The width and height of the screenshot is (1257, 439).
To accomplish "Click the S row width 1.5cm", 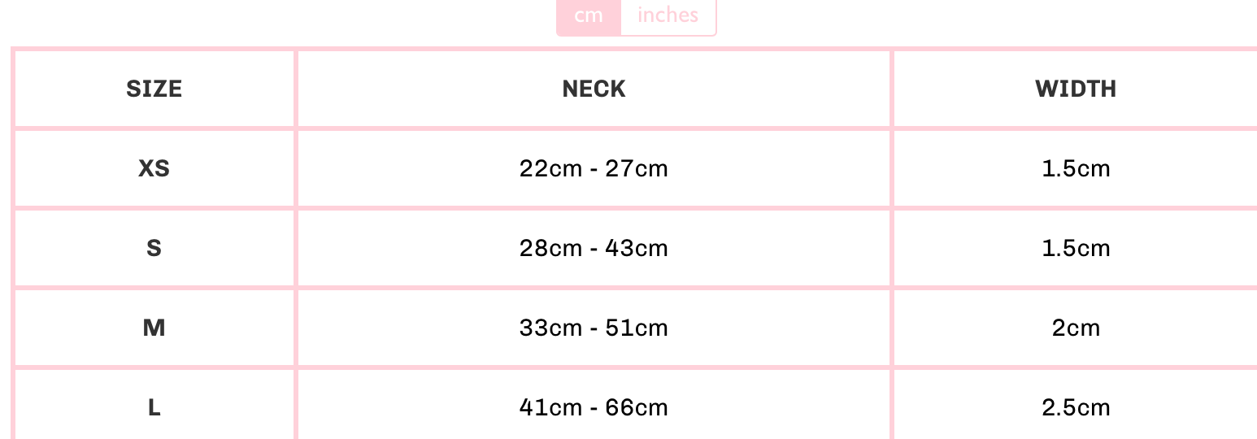I will [x=1075, y=248].
